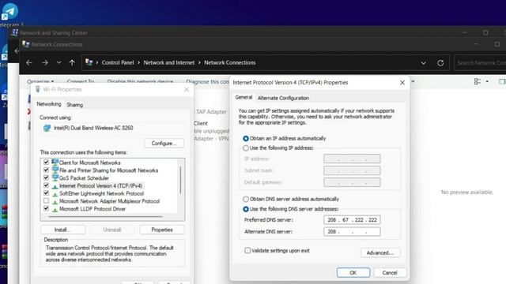Confirm with the OK button

353,273
